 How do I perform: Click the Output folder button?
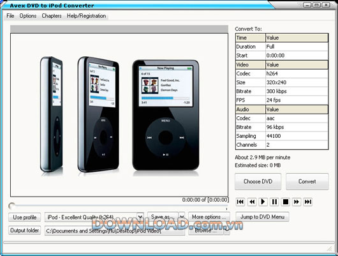click(x=25, y=230)
